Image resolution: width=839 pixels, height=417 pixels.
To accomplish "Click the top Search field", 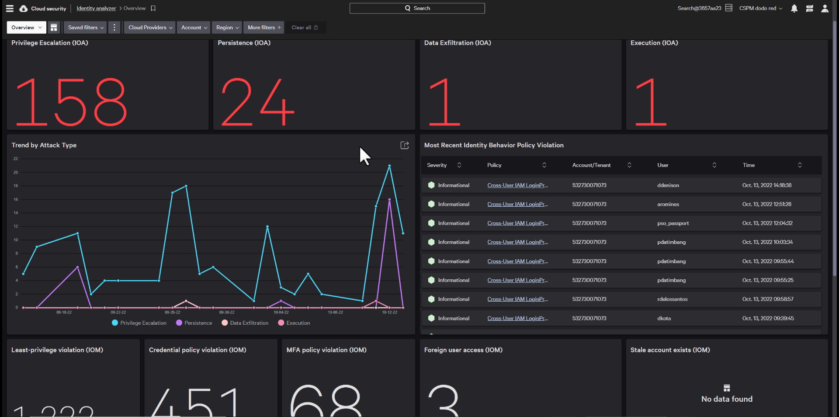I will pos(417,8).
